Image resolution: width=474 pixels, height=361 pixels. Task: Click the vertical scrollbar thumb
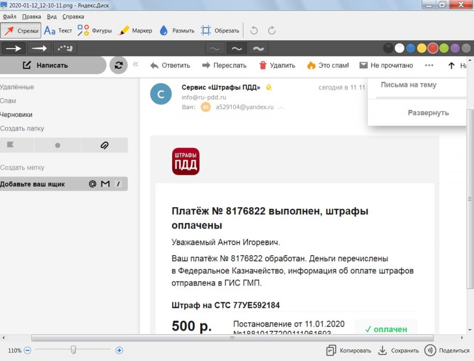(x=470, y=199)
